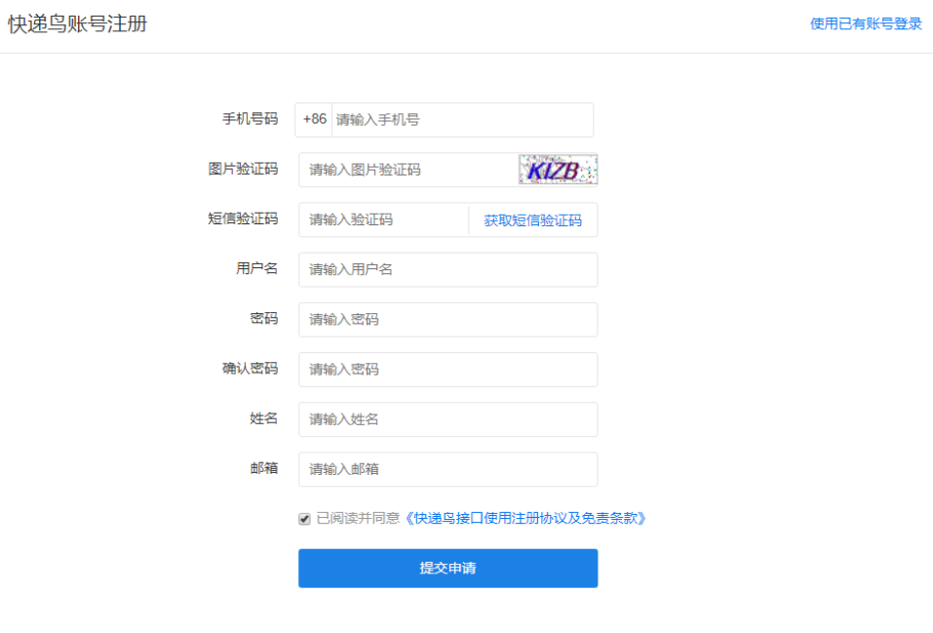
Task: Click the 密码 password input field
Action: pyautogui.click(x=448, y=320)
